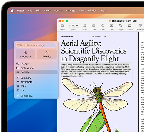Open the Format menu

pyautogui.click(x=58, y=11)
